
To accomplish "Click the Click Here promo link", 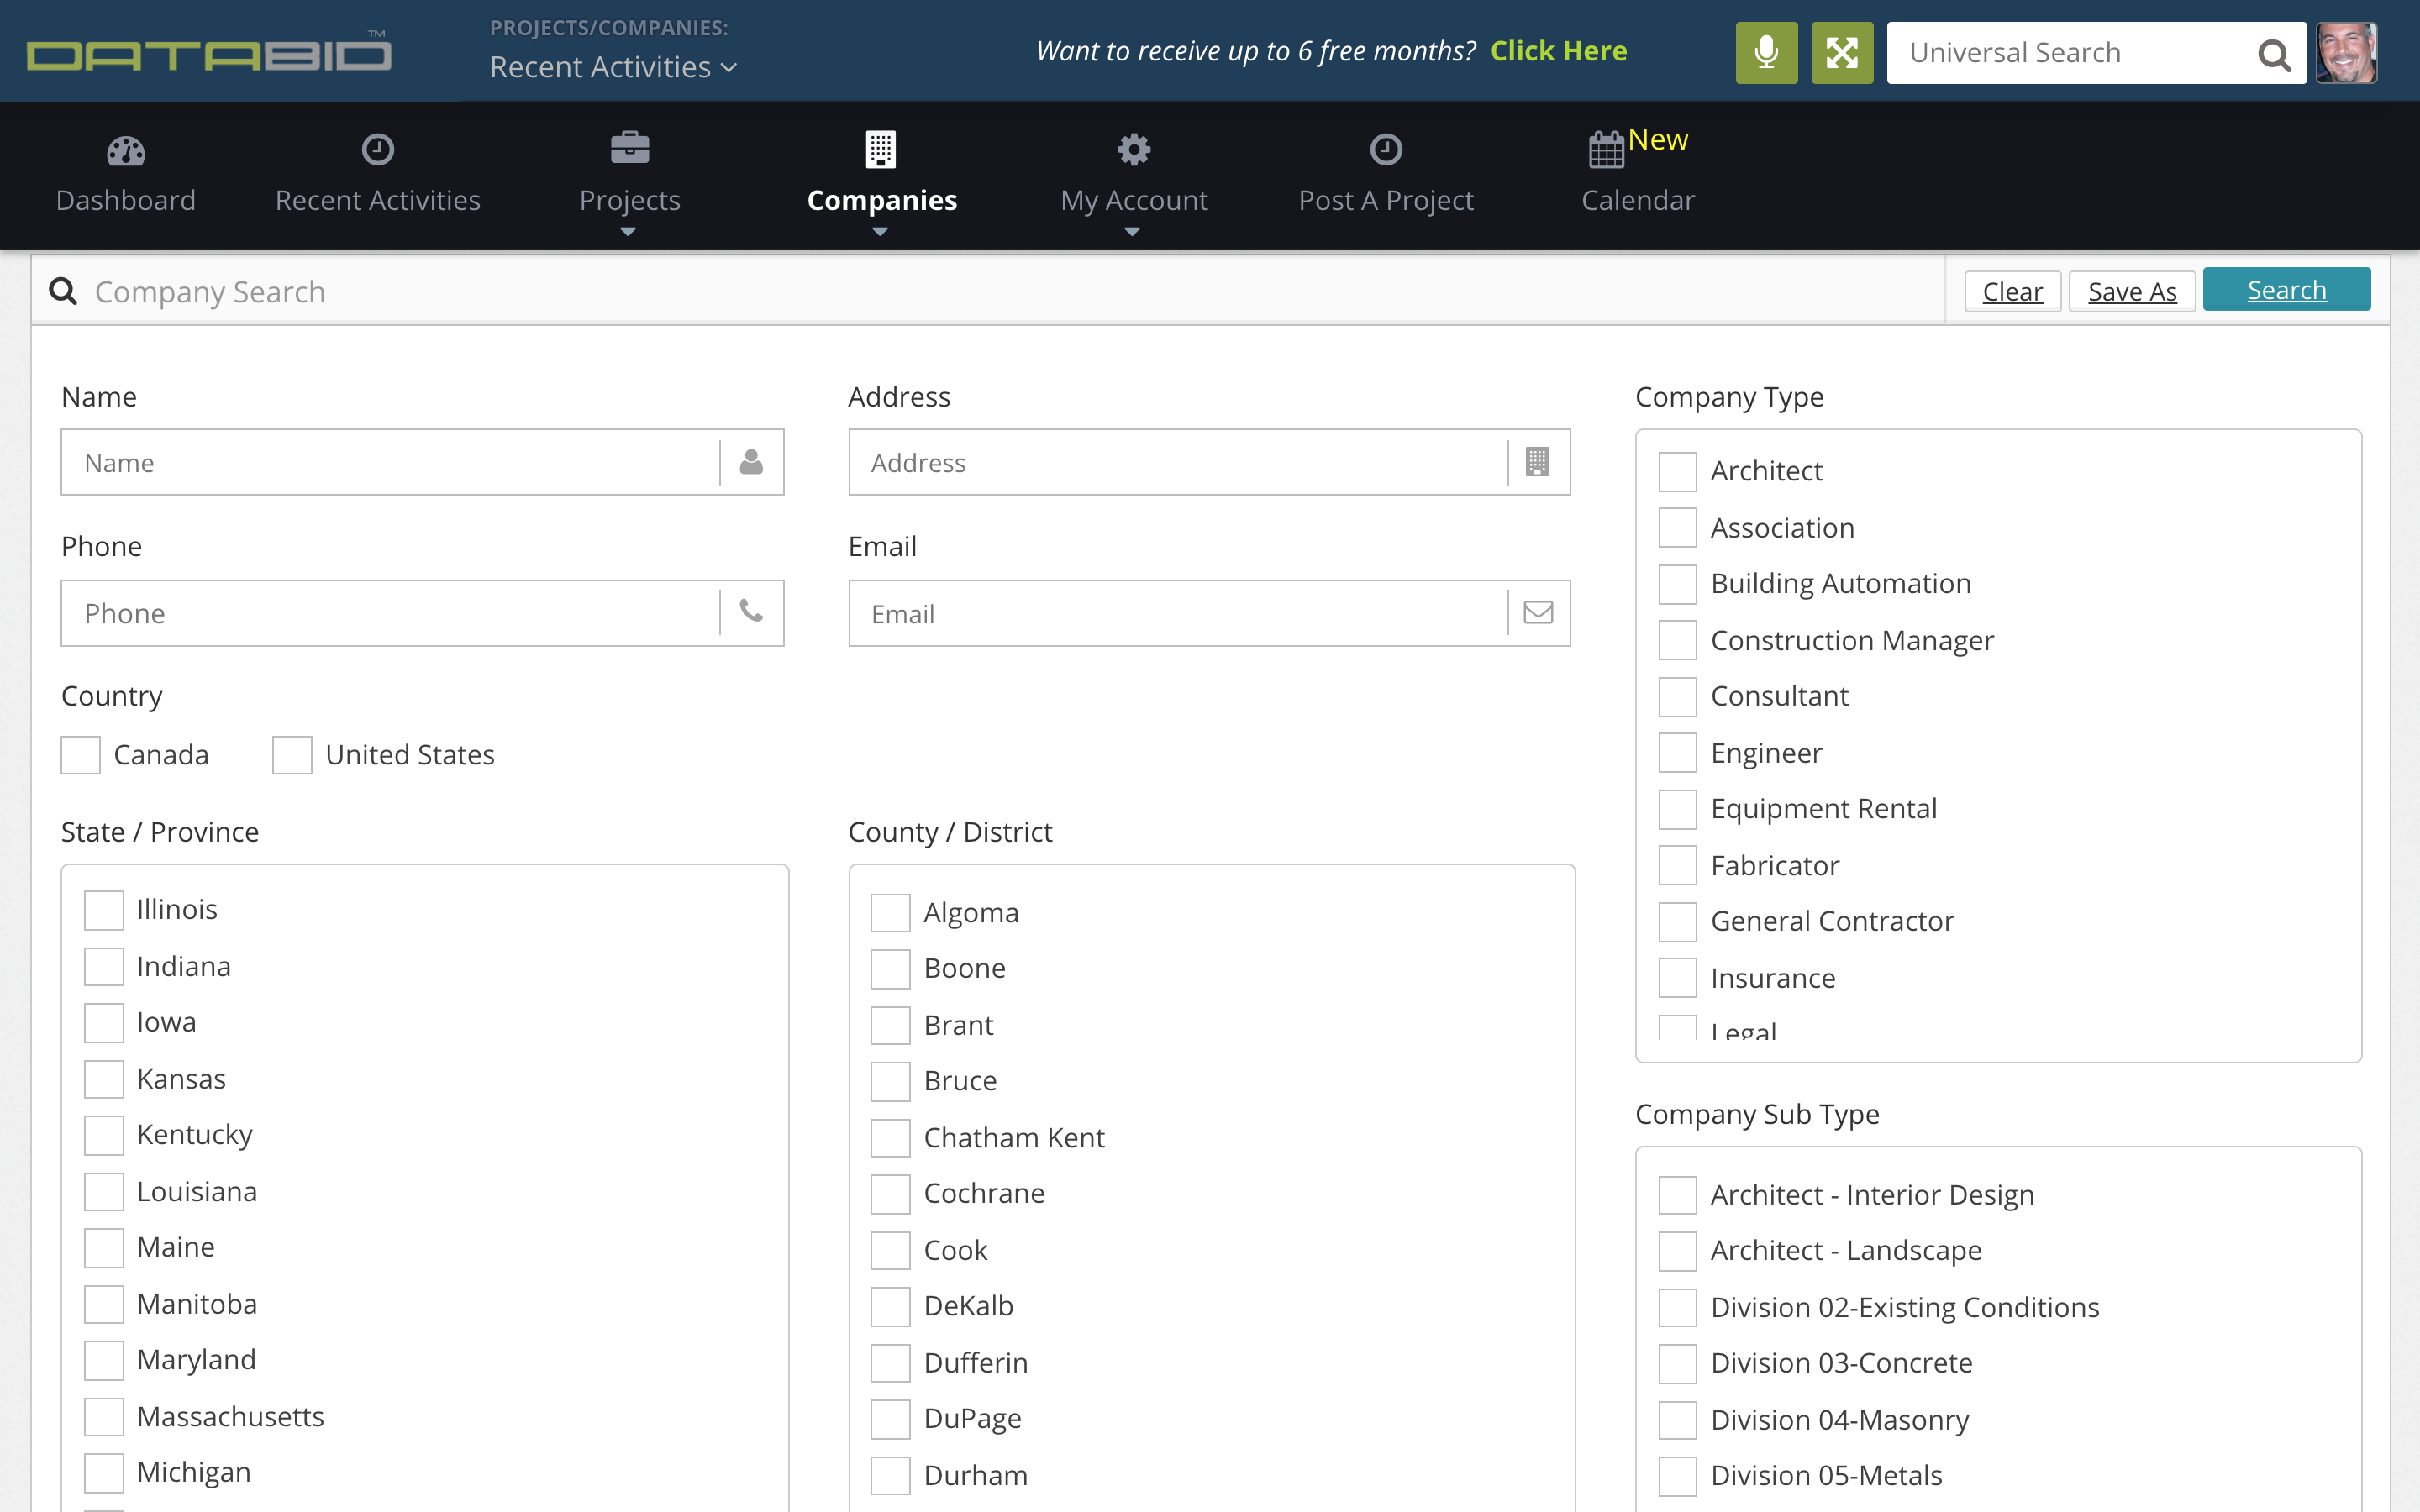I will 1558,50.
